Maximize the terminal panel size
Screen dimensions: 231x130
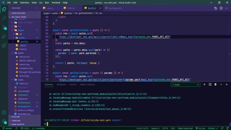221,84
